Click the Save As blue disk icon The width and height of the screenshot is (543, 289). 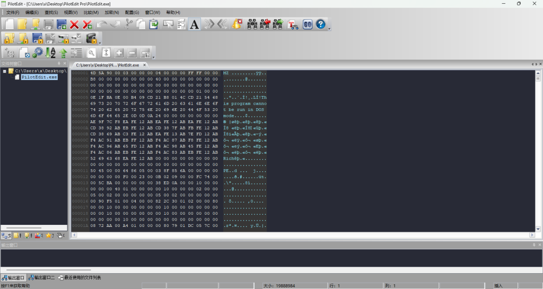pos(62,24)
